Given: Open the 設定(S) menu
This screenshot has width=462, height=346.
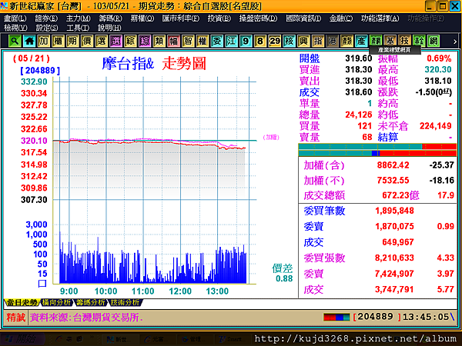Looking at the screenshot, I should coord(47,28).
